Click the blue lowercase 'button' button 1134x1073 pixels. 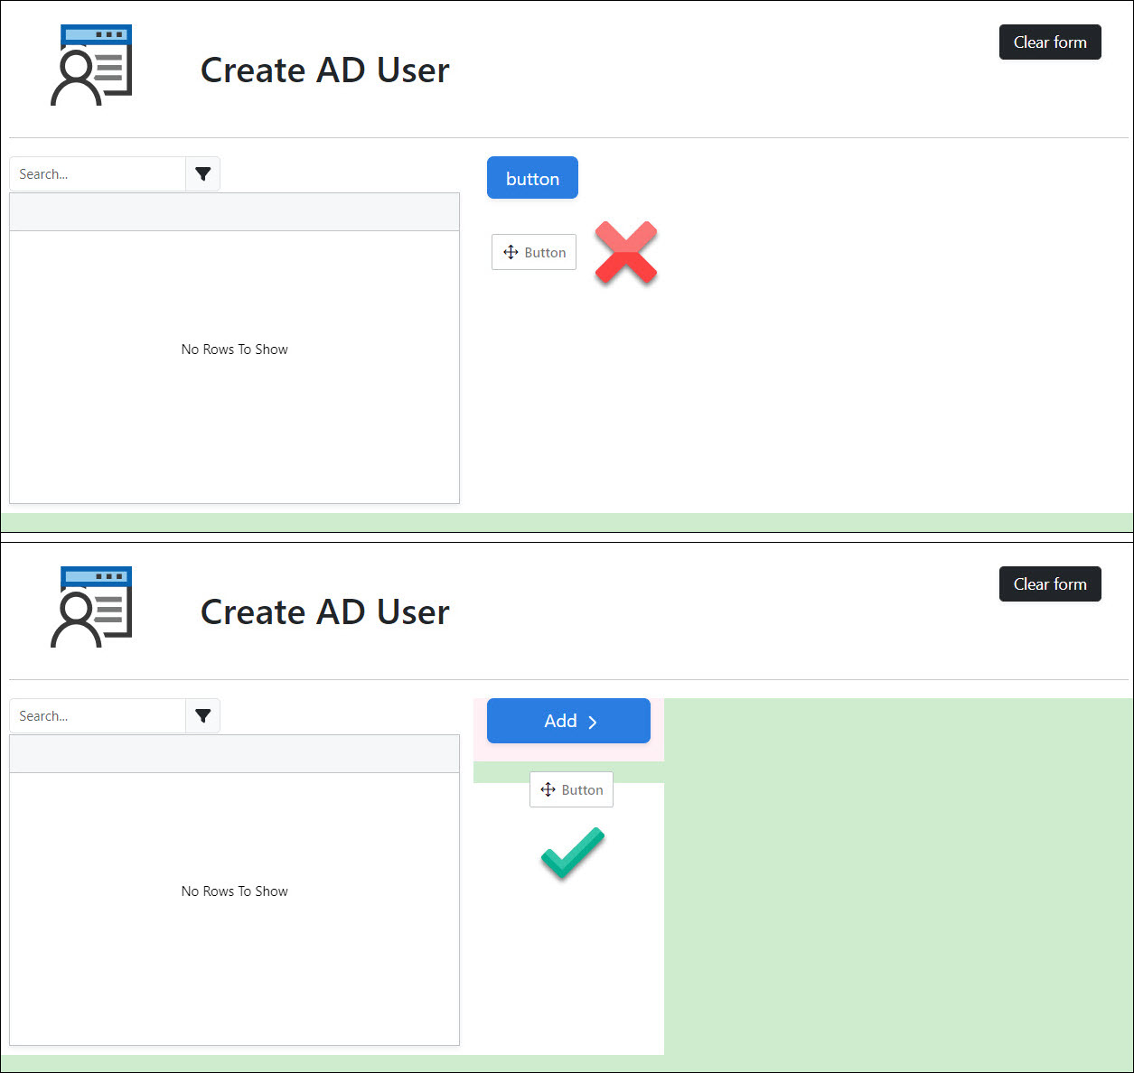pyautogui.click(x=532, y=178)
